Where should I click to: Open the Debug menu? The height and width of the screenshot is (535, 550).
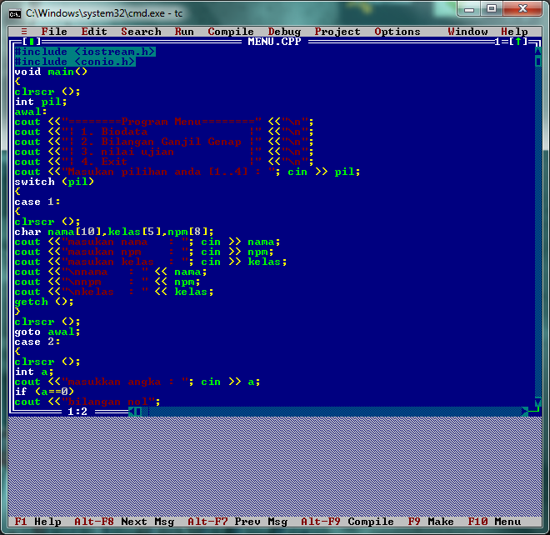284,32
